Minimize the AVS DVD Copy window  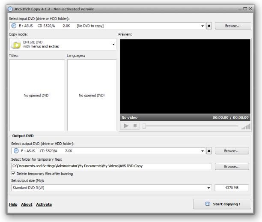point(244,9)
